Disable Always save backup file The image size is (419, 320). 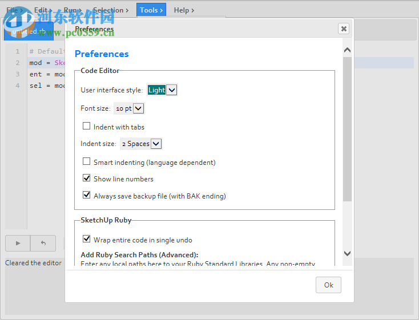pyautogui.click(x=86, y=195)
